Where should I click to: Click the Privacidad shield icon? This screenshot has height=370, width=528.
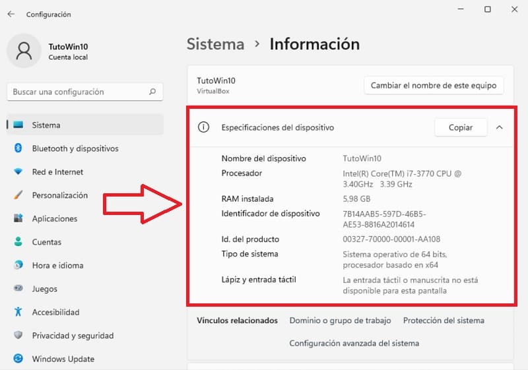18,335
